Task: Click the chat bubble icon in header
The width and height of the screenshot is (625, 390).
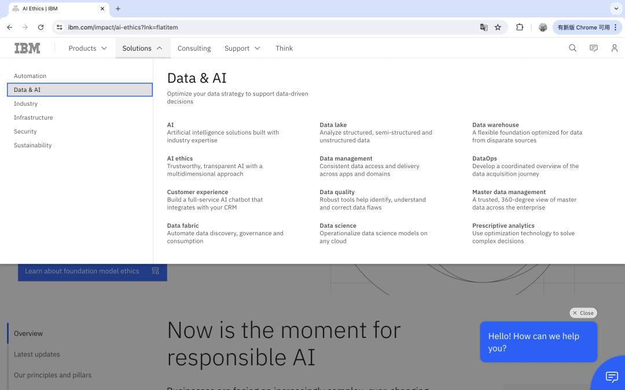Action: (x=593, y=49)
